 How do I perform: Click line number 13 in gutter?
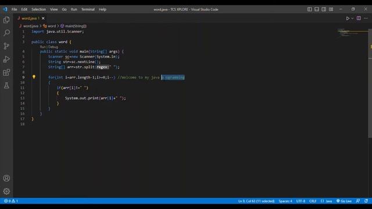point(22,98)
